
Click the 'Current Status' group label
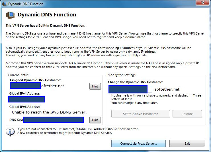pos(19,75)
